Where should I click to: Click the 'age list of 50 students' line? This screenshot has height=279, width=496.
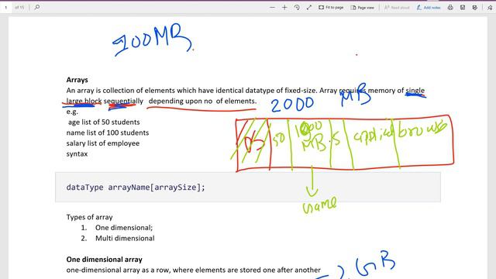pyautogui.click(x=104, y=122)
